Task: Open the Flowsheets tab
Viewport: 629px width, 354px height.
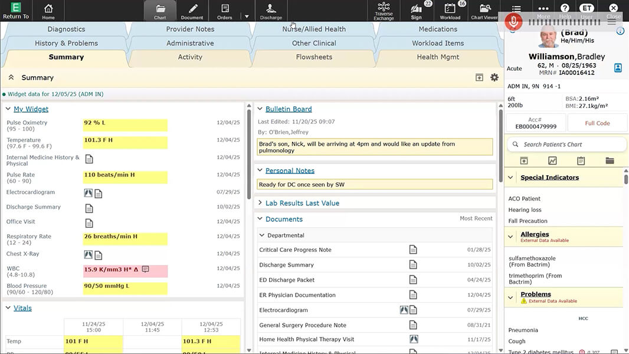Action: click(x=314, y=57)
